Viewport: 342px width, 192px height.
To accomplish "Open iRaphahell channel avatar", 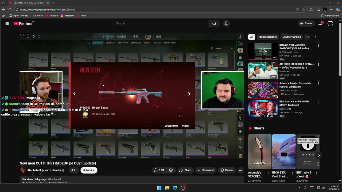I will coord(22,170).
